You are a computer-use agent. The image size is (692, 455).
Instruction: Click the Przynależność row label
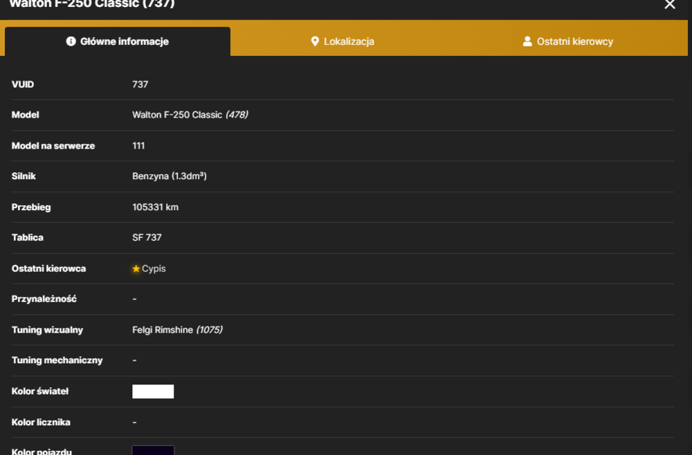click(x=44, y=299)
